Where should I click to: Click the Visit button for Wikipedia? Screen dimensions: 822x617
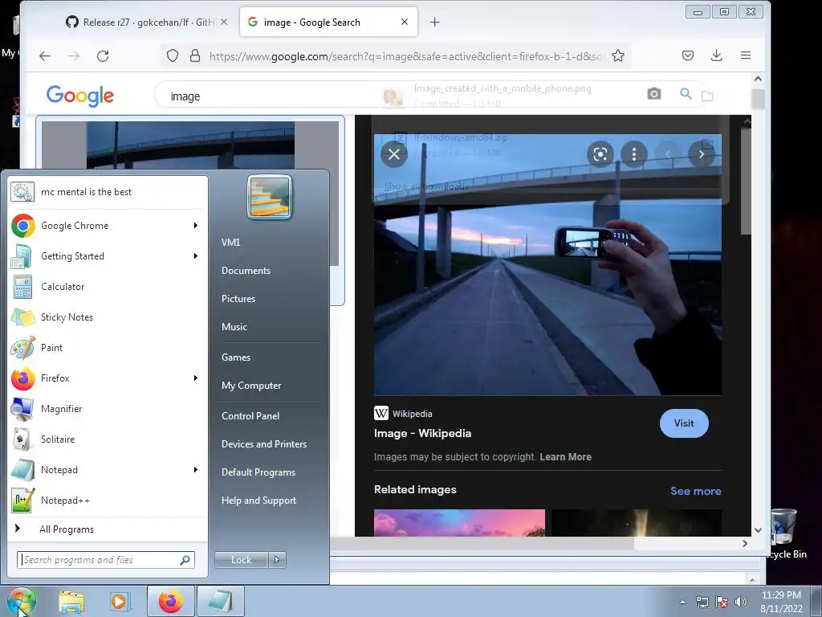coord(684,423)
